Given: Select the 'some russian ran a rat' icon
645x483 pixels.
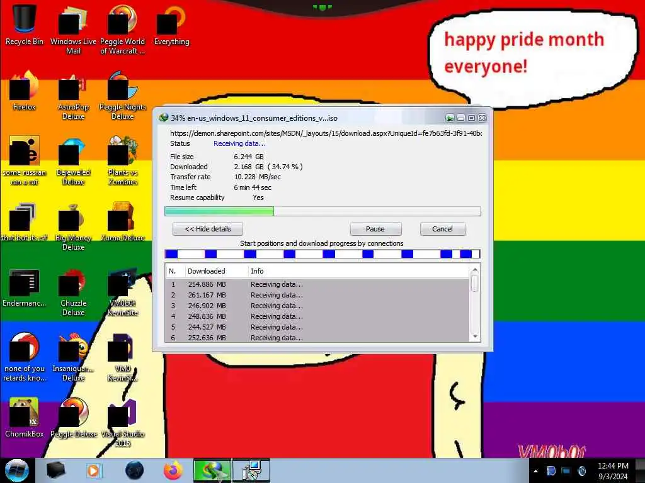Looking at the screenshot, I should [x=25, y=160].
